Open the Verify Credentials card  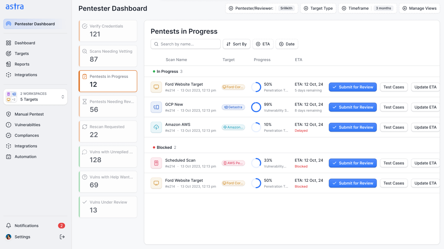[108, 31]
